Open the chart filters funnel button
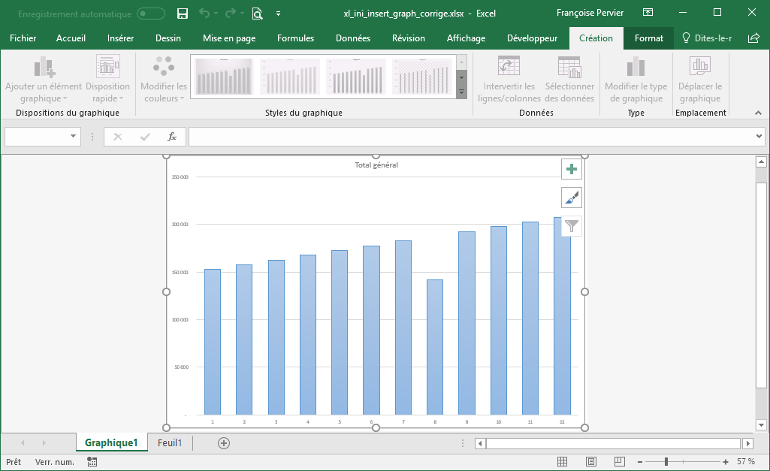The height and width of the screenshot is (471, 770). pos(572,225)
